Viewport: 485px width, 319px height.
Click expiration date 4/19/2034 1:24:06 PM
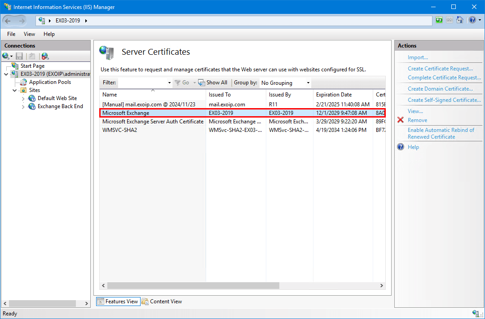click(x=341, y=130)
